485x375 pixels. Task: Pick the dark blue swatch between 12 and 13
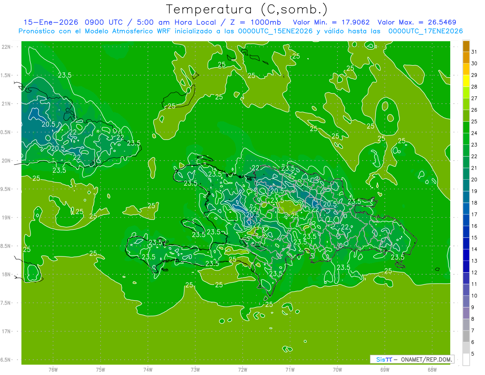[x=466, y=267]
